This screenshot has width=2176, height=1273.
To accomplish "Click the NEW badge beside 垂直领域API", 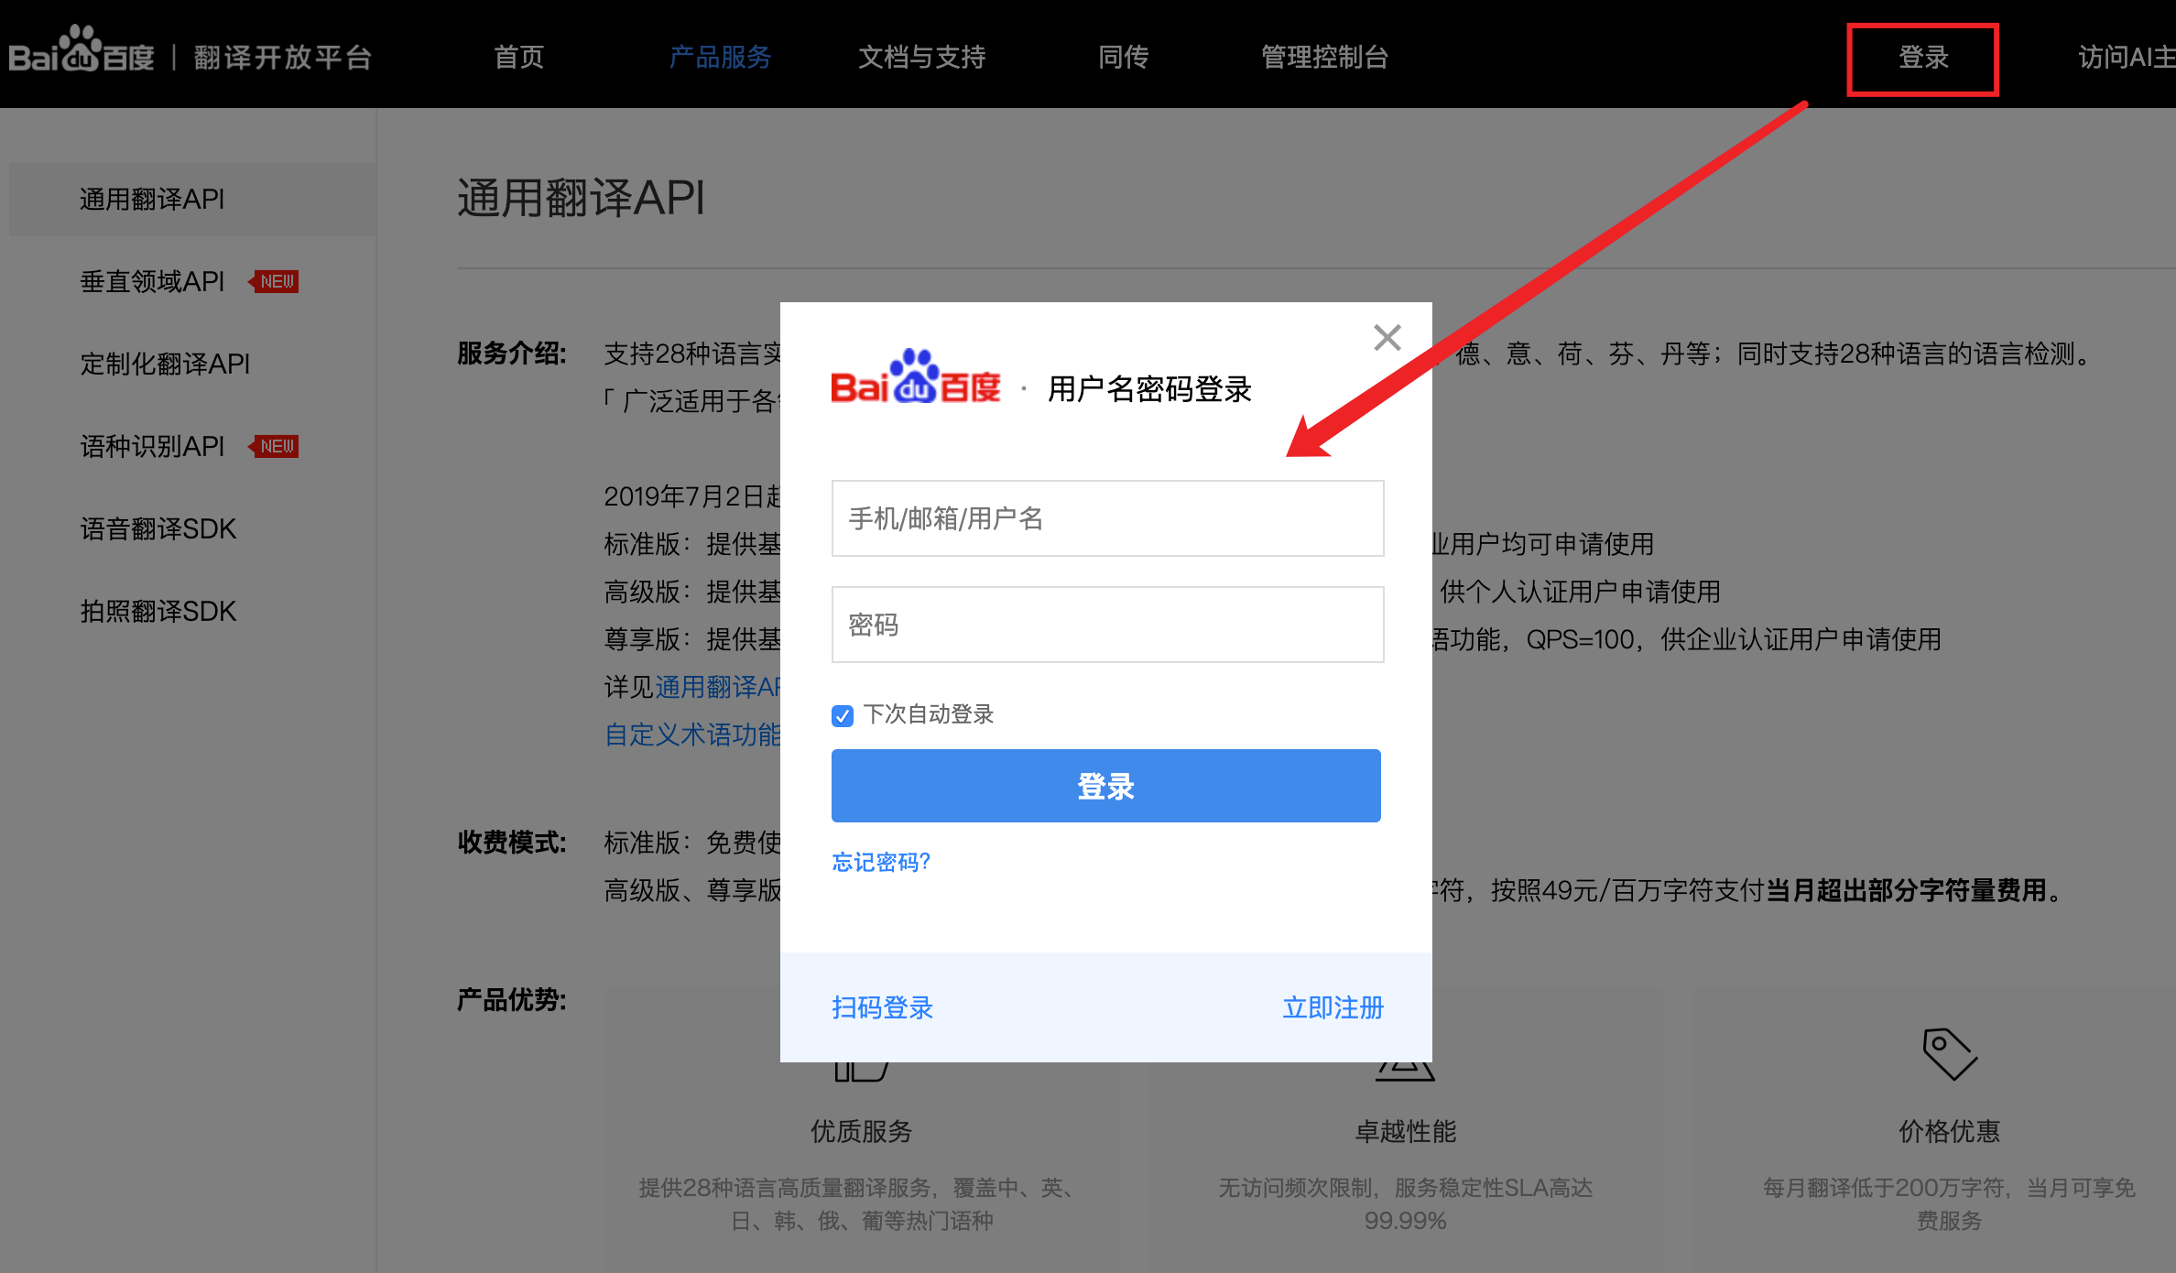I will (x=274, y=281).
